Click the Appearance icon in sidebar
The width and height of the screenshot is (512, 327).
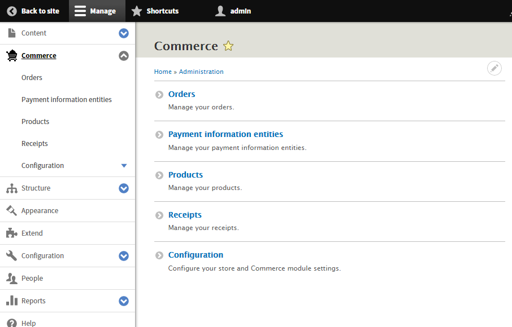coord(11,211)
